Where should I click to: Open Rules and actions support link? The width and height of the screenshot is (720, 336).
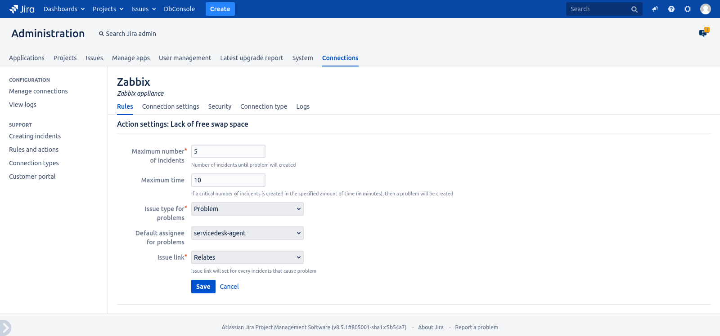[x=34, y=150]
